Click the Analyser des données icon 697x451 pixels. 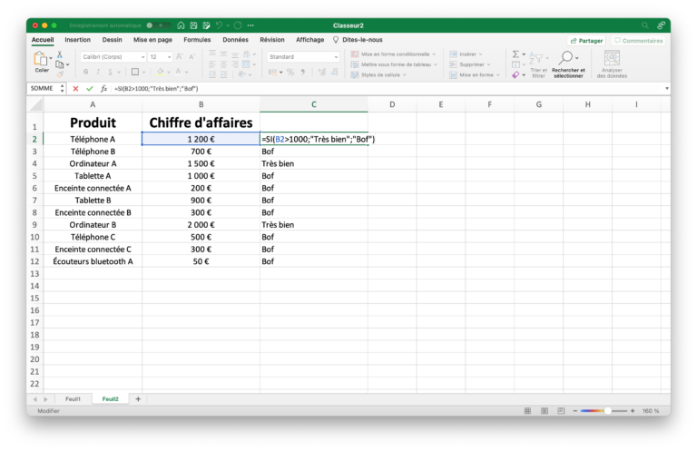point(612,58)
